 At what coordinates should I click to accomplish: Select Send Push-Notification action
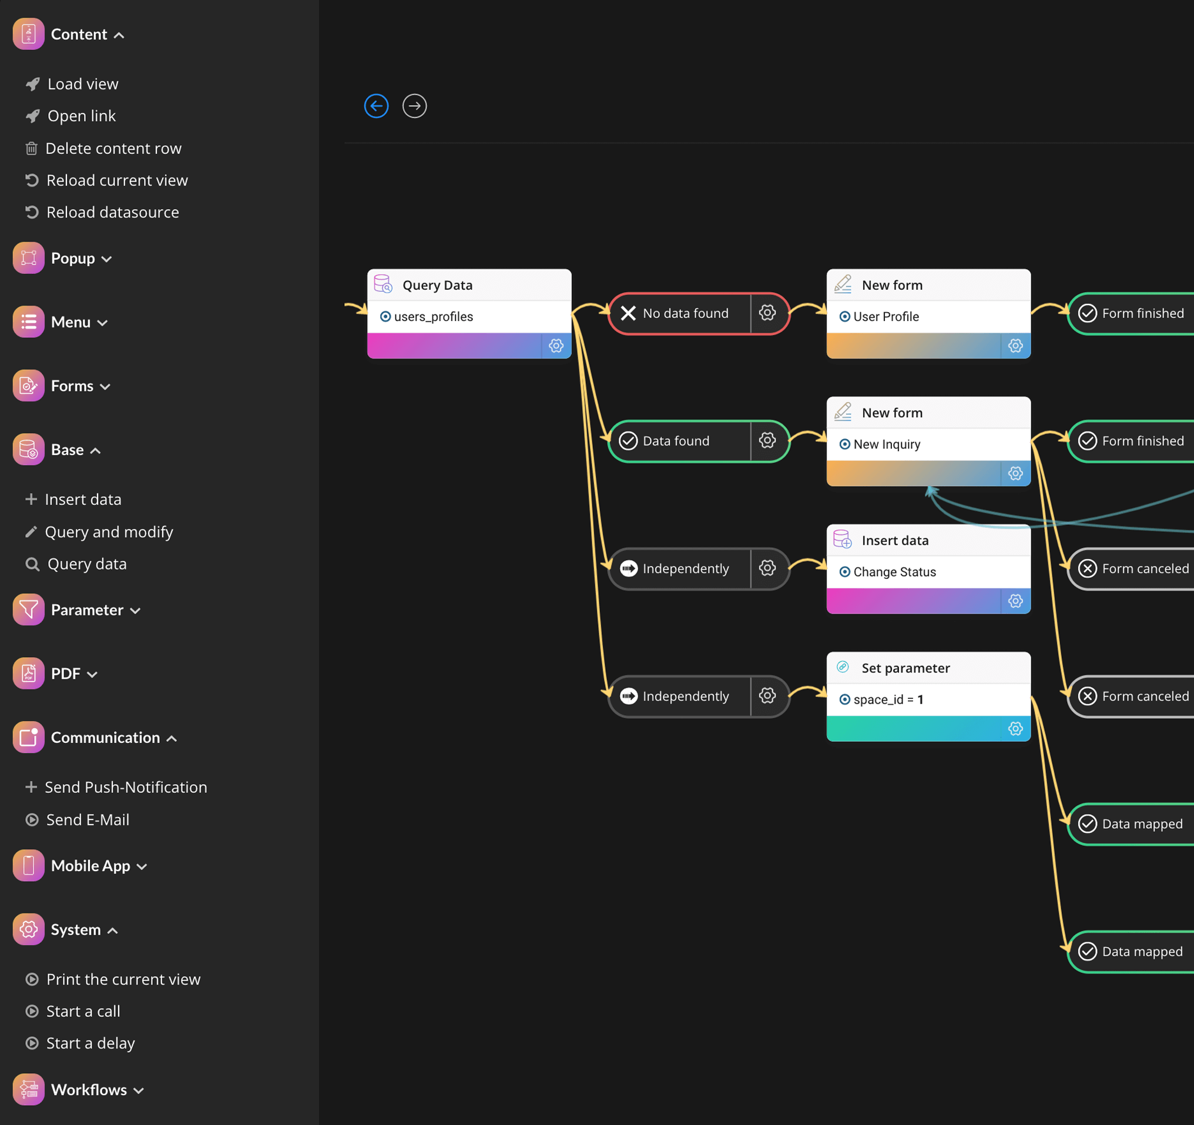click(116, 786)
